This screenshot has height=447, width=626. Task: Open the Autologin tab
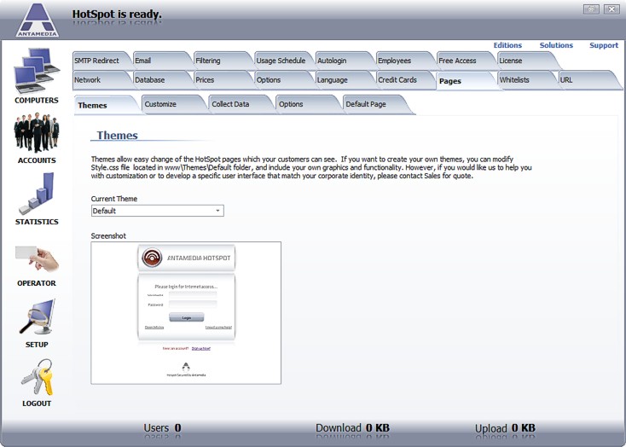343,61
